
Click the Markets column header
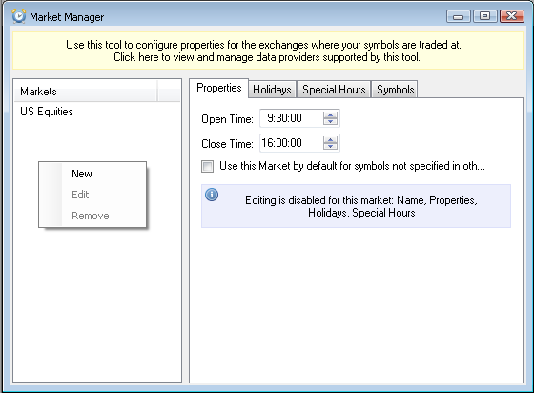click(86, 92)
